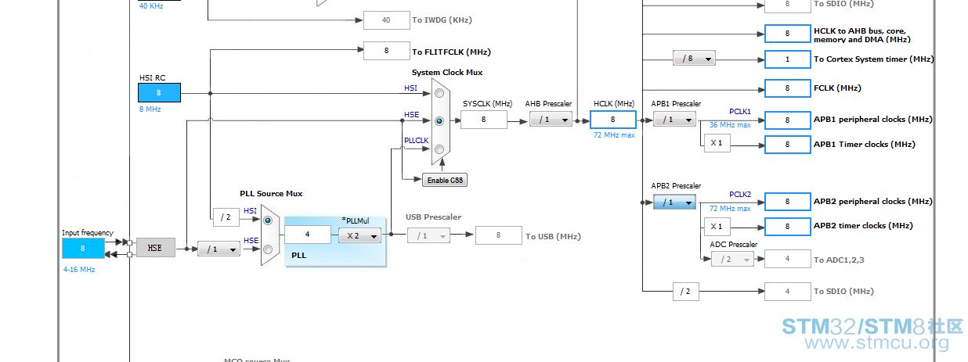The width and height of the screenshot is (968, 362).
Task: Click the APB2 timer clocks value box
Action: click(787, 226)
